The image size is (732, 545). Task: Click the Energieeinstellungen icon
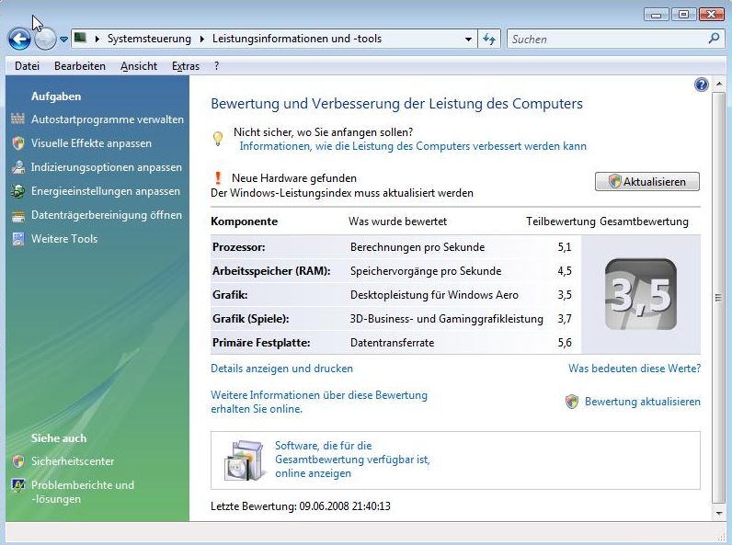(18, 191)
